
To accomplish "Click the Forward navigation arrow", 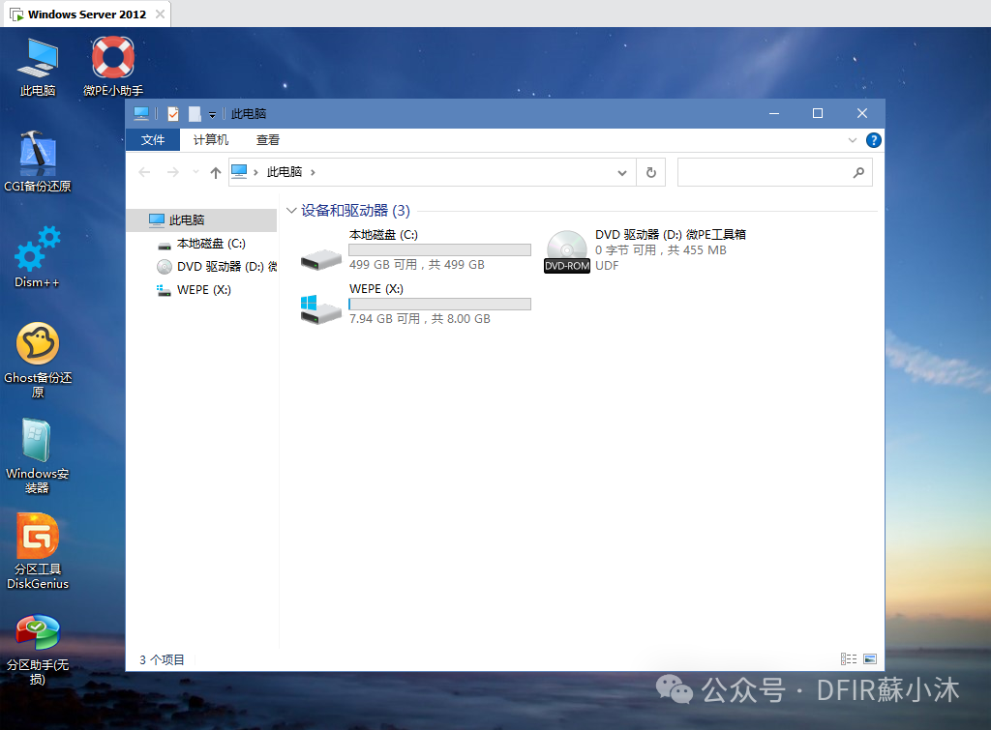I will [172, 172].
